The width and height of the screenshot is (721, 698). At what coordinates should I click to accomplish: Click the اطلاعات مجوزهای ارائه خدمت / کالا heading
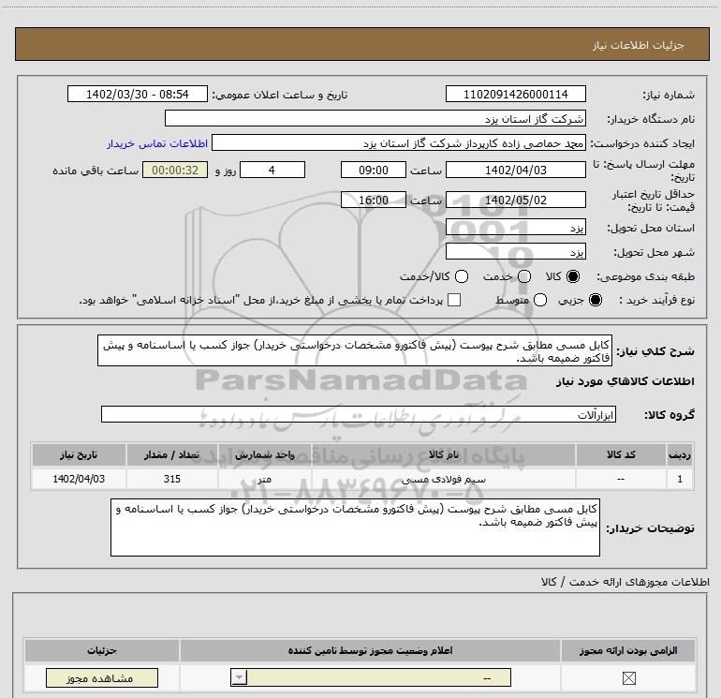(625, 582)
